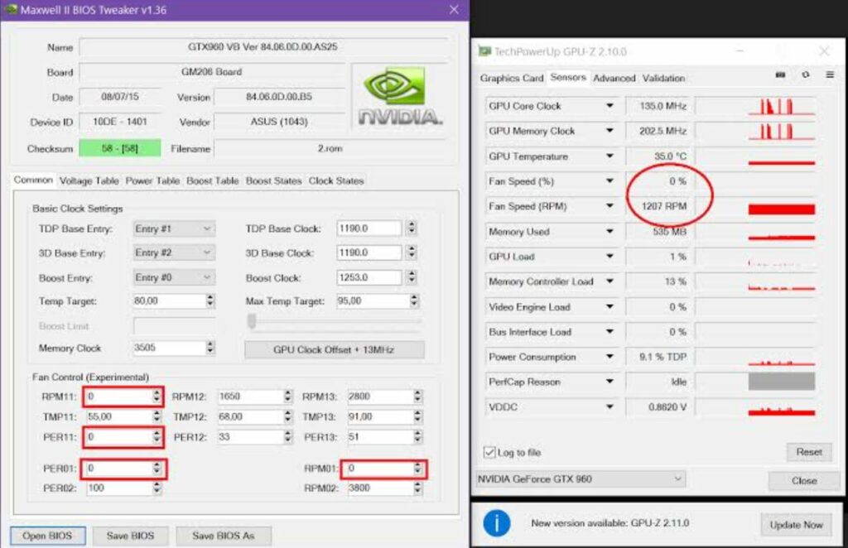Click the TDP Base Clock stepper arrows
848x548 pixels.
[412, 228]
